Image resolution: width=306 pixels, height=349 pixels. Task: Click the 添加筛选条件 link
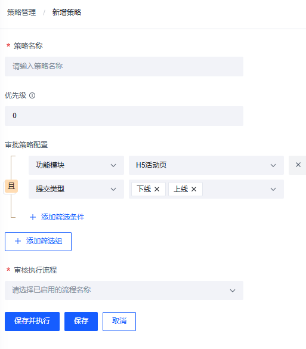[63, 217]
